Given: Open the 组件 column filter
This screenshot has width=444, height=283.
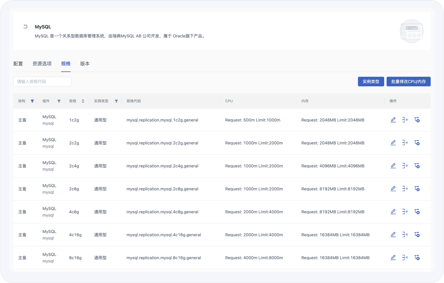Looking at the screenshot, I should click(59, 101).
